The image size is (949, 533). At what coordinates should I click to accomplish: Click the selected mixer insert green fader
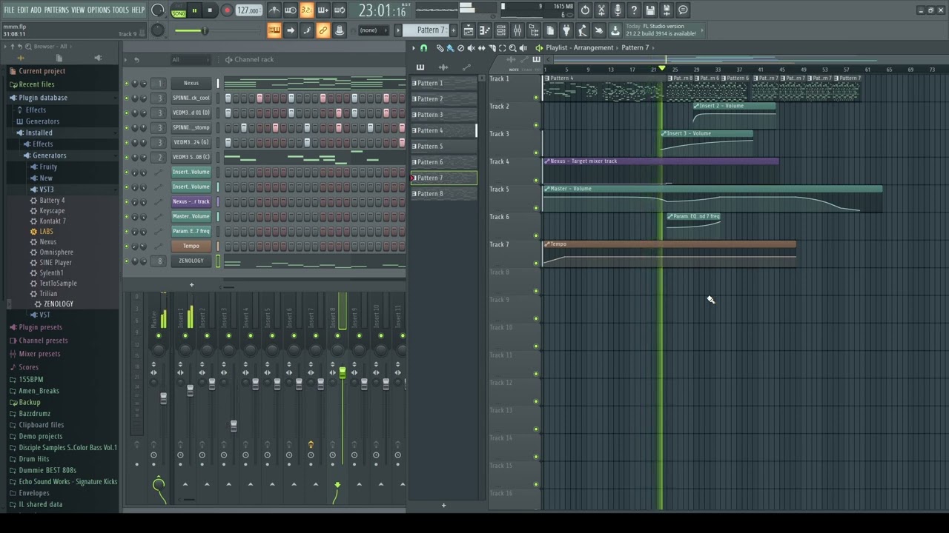tap(342, 373)
